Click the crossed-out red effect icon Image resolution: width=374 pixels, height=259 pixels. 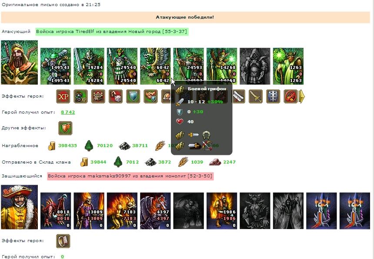(x=291, y=96)
